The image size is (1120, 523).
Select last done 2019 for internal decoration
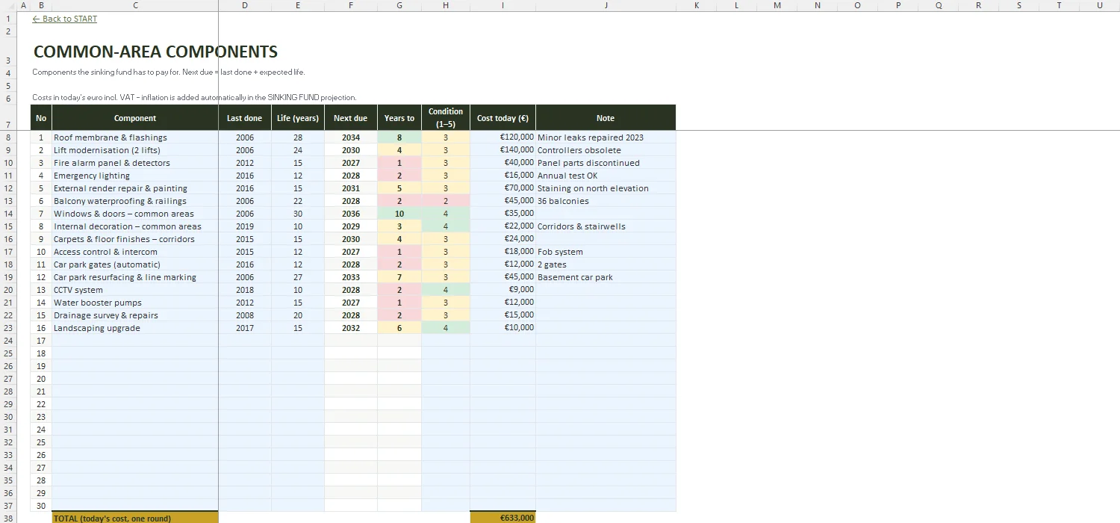click(x=245, y=226)
